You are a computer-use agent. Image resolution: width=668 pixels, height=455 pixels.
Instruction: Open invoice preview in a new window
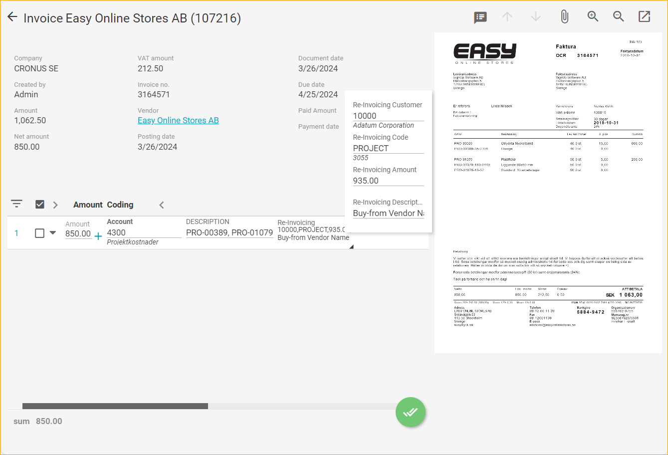point(644,16)
